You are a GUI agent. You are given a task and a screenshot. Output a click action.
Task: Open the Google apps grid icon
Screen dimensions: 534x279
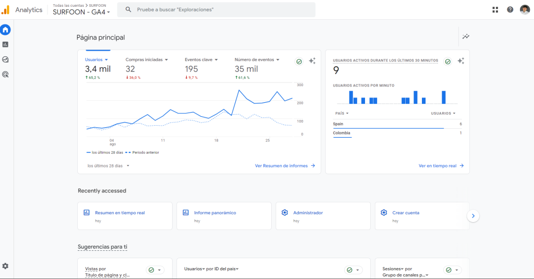tap(495, 10)
